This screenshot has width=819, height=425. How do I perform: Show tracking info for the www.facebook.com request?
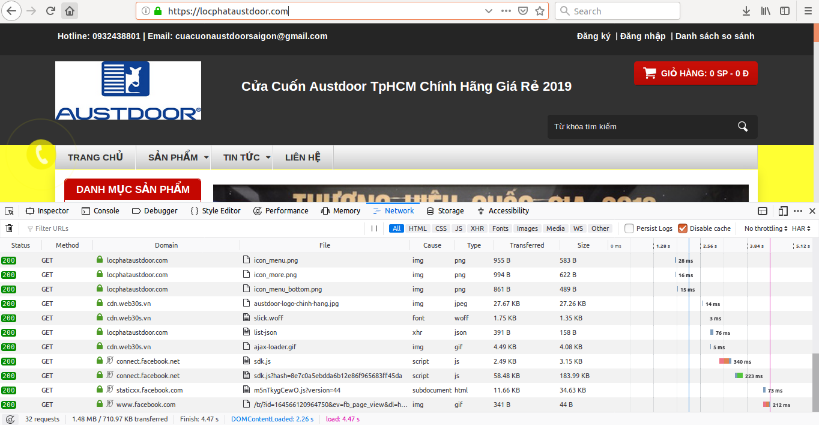pos(110,405)
